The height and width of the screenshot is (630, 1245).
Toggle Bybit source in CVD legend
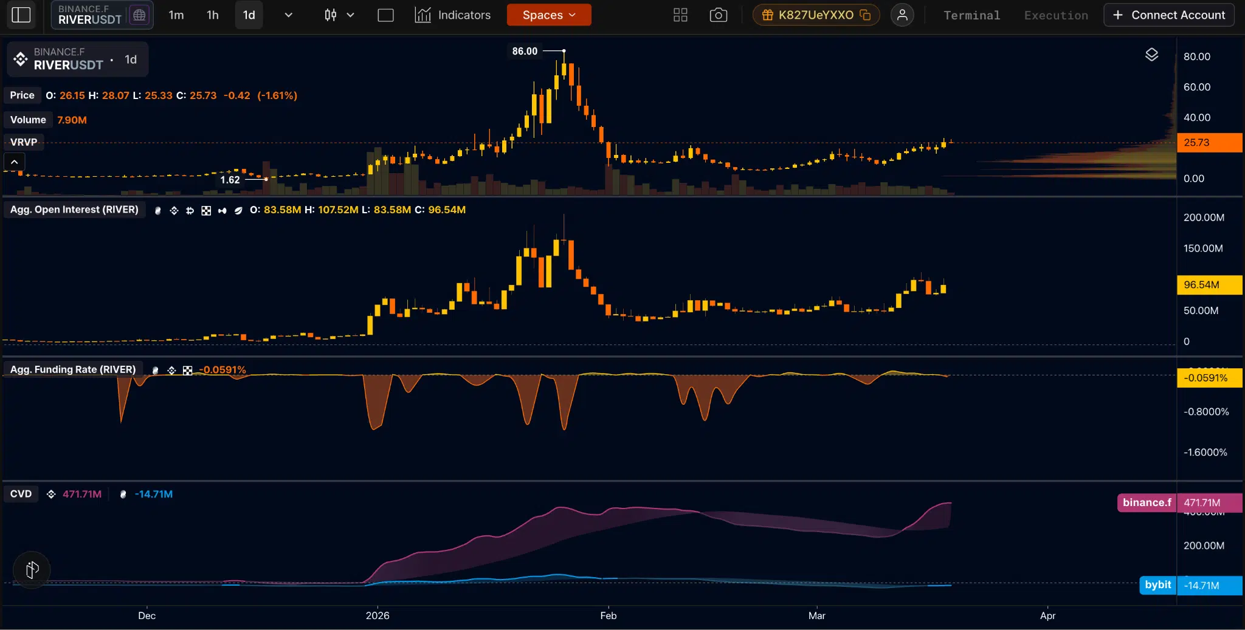[x=123, y=495]
